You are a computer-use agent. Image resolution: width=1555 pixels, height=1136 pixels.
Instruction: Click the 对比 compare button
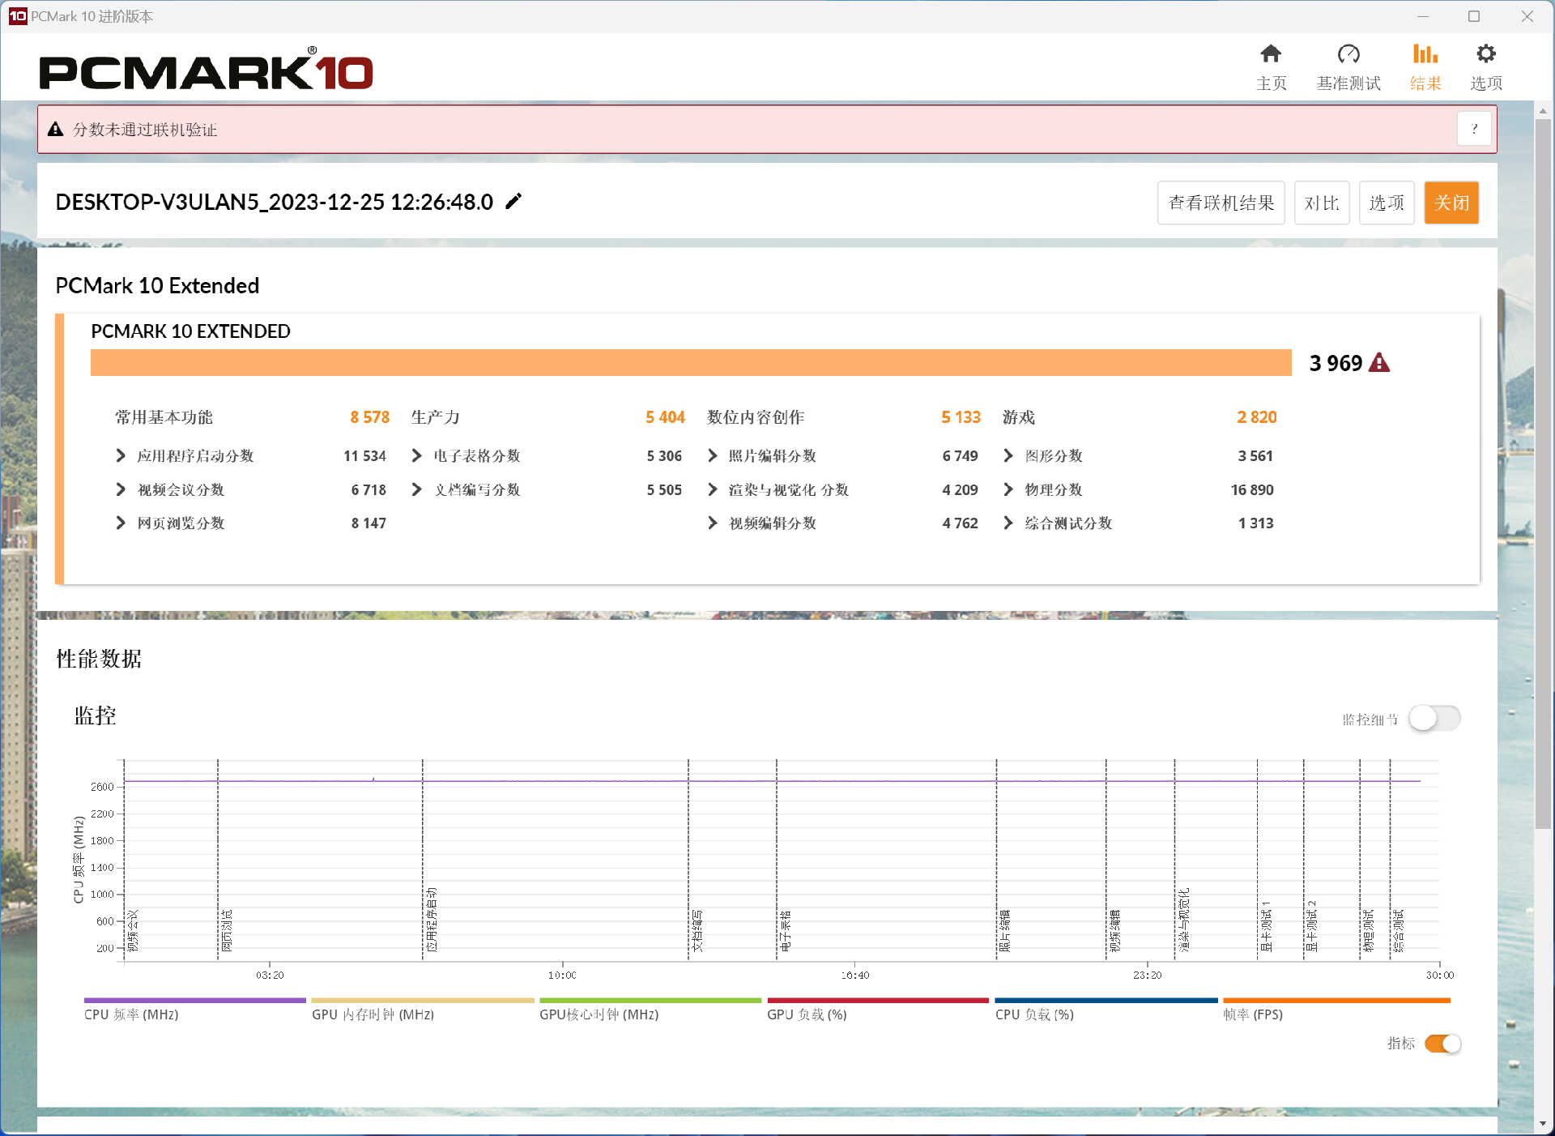pyautogui.click(x=1321, y=203)
